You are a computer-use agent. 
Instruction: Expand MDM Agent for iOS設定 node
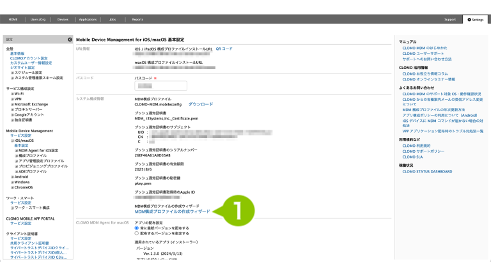coord(17,151)
